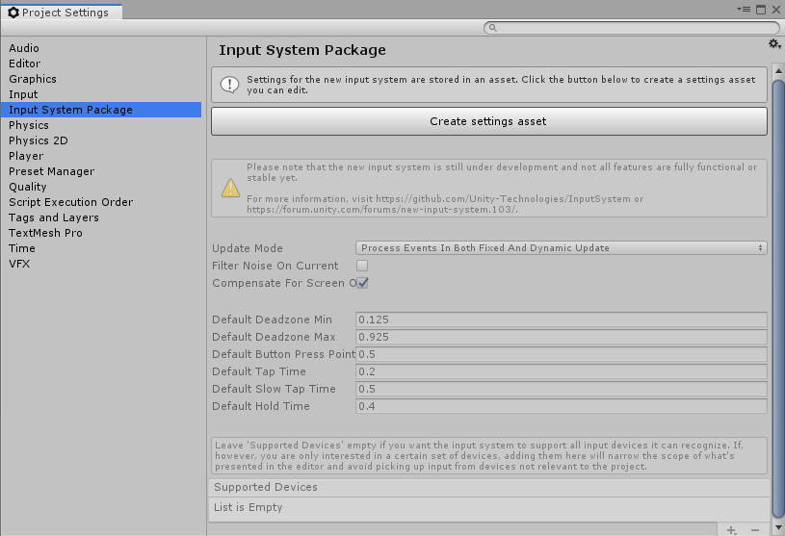Enable Filter Noise On Current checkbox
The image size is (785, 536).
coord(362,266)
